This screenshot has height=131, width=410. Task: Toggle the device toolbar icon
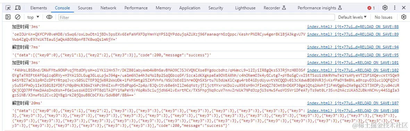[18, 8]
